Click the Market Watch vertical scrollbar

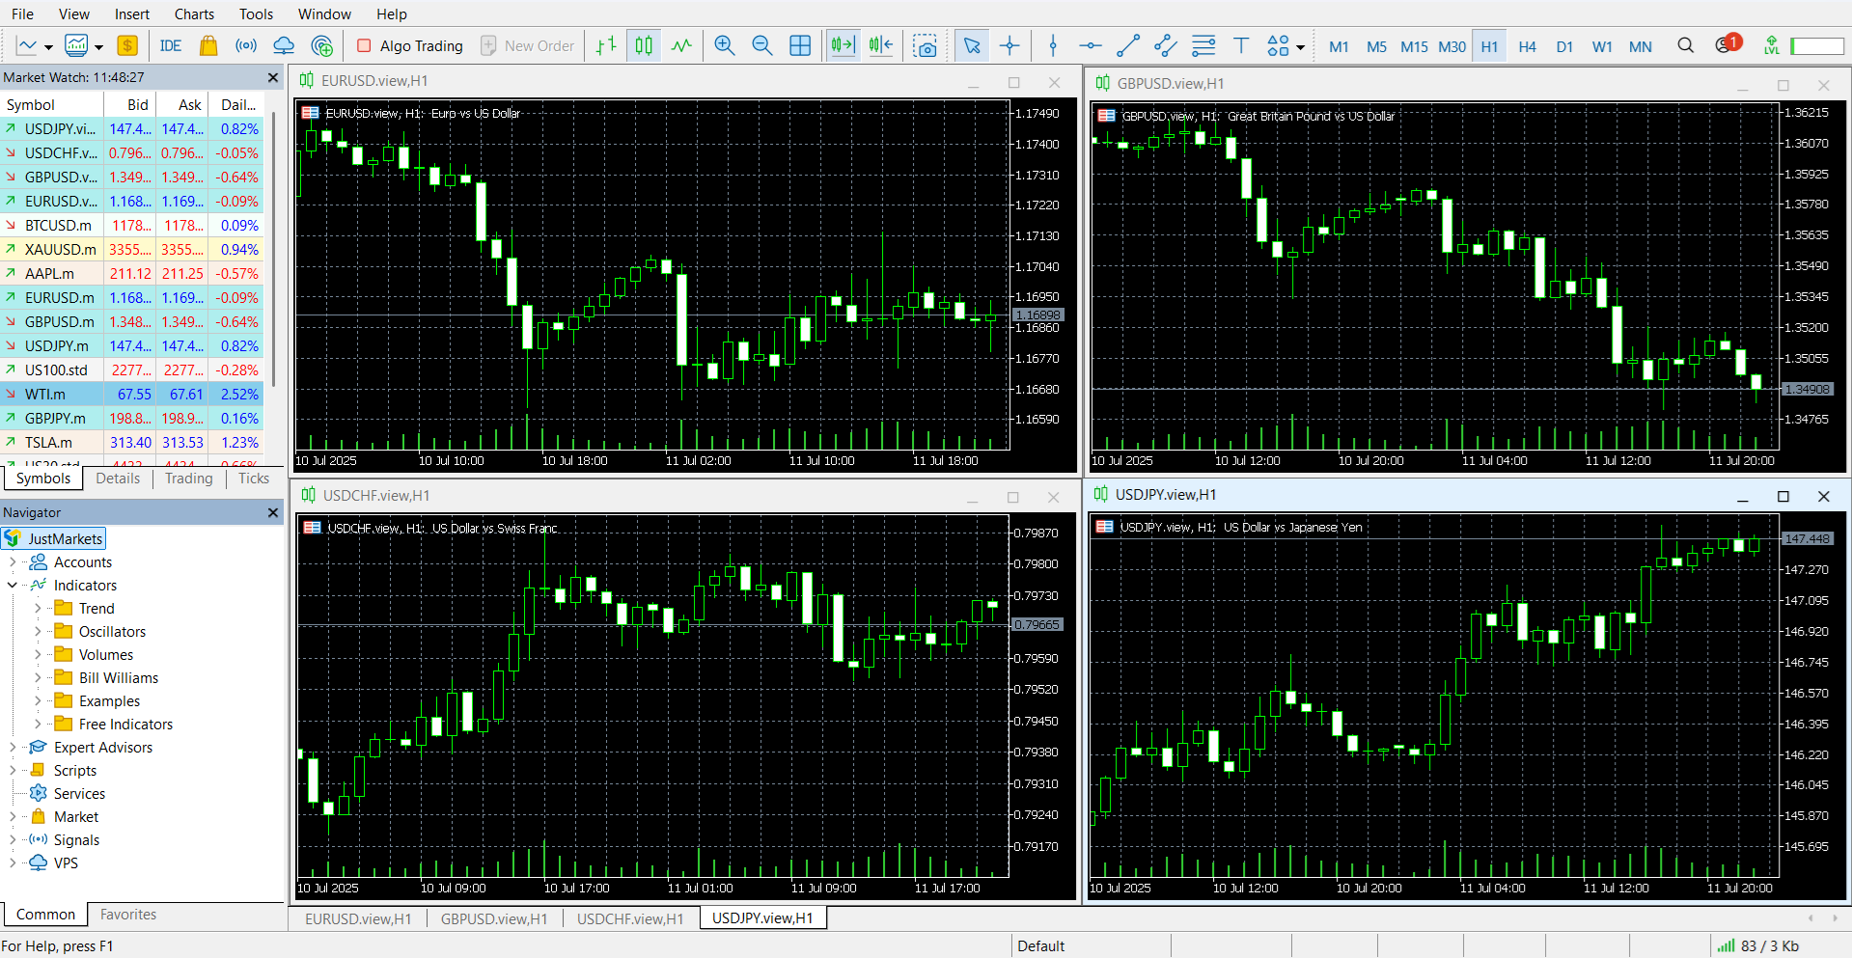pyautogui.click(x=274, y=251)
